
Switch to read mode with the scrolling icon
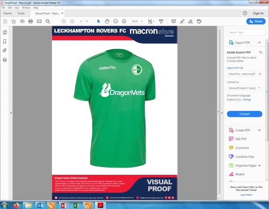pyautogui.click(x=161, y=21)
